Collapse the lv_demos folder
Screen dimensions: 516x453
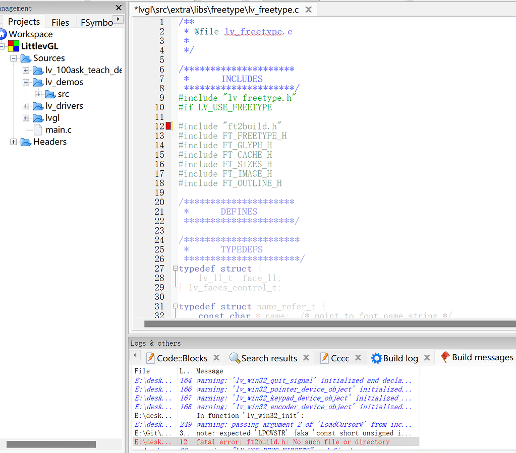(x=26, y=82)
